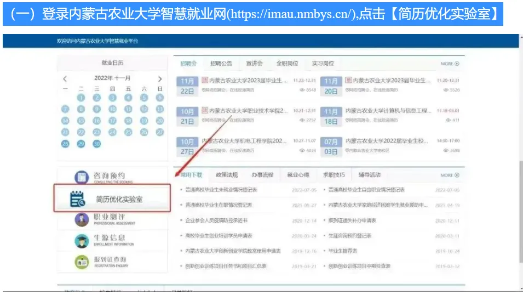Open 高校毕业生创业培训学员申请表 download

point(219,236)
